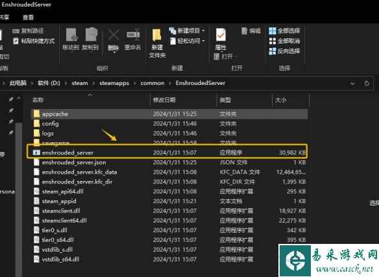The image size is (379, 277).
Task: Click the 编辑 (Edit) button in ribbon
Action: coord(251,30)
